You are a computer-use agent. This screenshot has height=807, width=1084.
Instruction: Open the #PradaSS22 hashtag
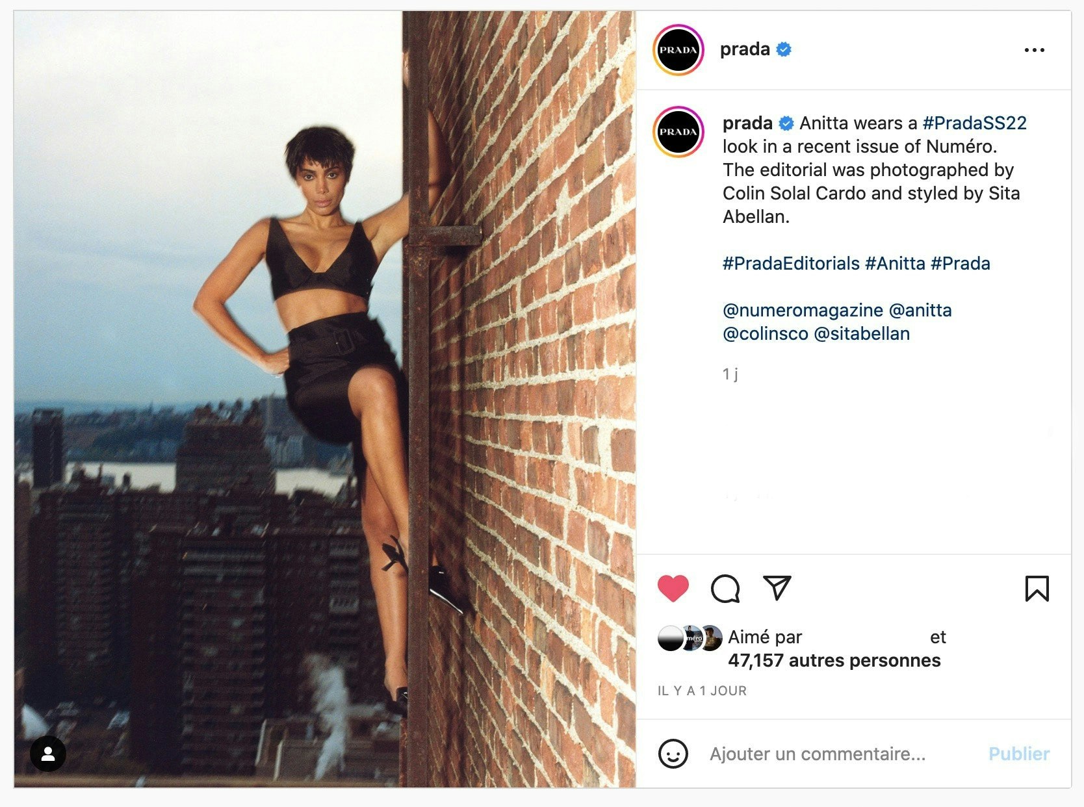coord(974,123)
